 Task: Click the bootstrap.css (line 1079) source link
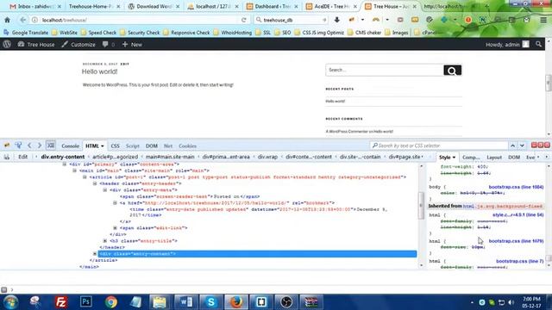[516, 241]
